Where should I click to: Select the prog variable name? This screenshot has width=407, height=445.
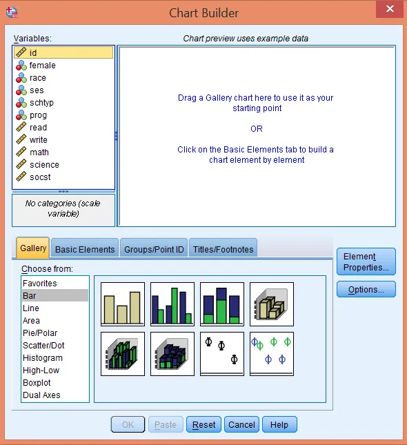(x=38, y=115)
